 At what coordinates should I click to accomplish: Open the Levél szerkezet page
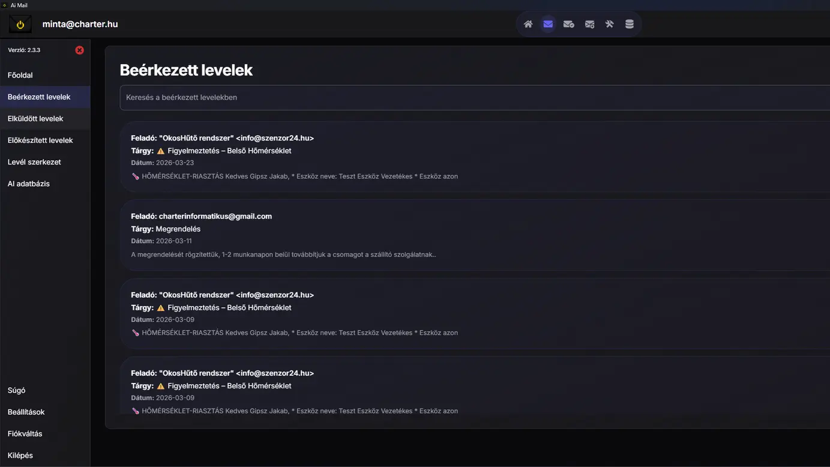tap(34, 162)
